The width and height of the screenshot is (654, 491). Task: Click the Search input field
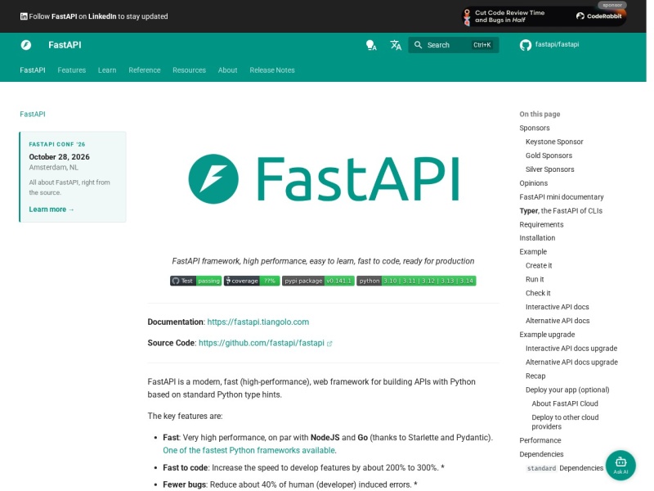454,45
